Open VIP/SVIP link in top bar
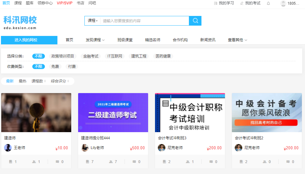The width and height of the screenshot is (305, 174). click(x=65, y=3)
